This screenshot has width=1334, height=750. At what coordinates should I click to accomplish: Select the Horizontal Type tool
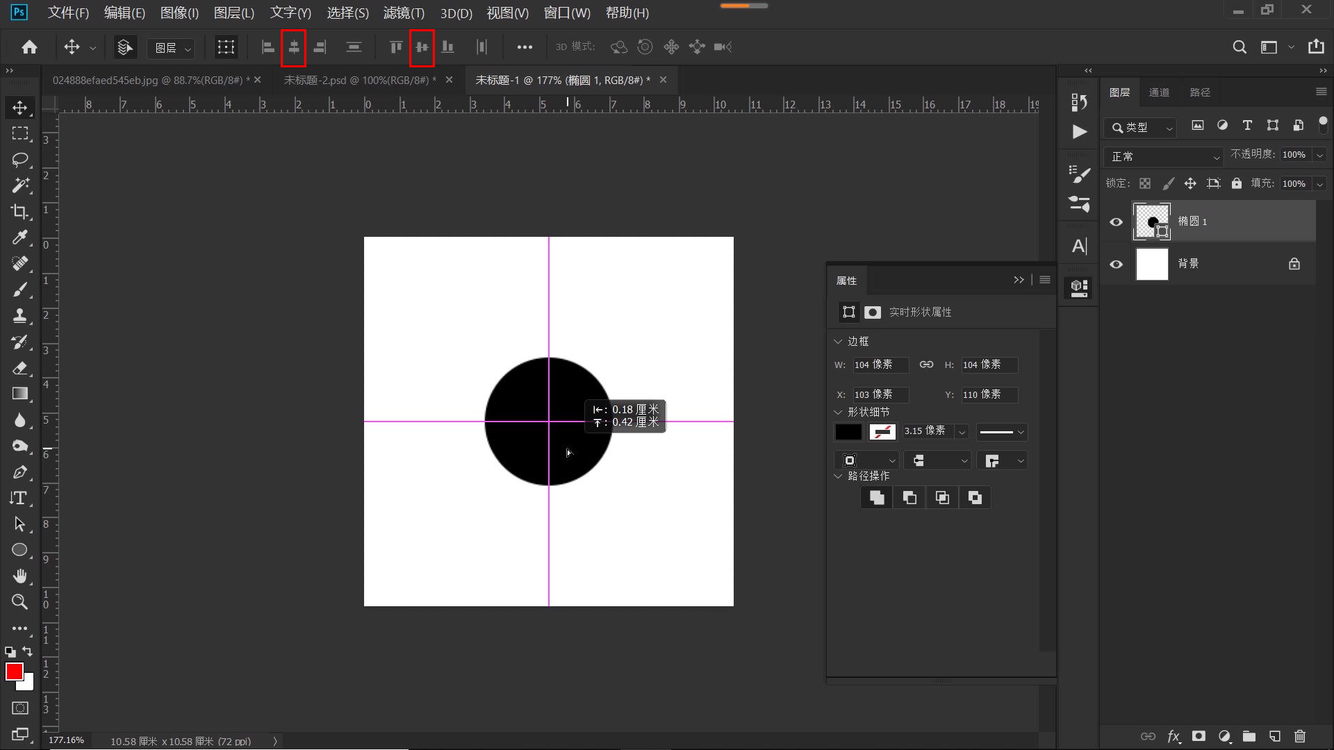click(x=19, y=498)
